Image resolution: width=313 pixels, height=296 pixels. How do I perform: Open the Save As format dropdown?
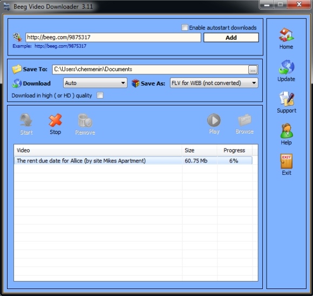tap(214, 83)
